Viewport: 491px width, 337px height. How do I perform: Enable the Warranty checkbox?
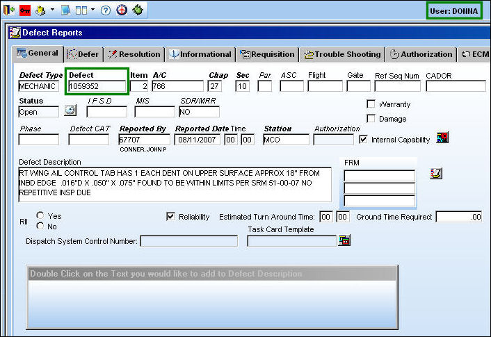pyautogui.click(x=371, y=104)
